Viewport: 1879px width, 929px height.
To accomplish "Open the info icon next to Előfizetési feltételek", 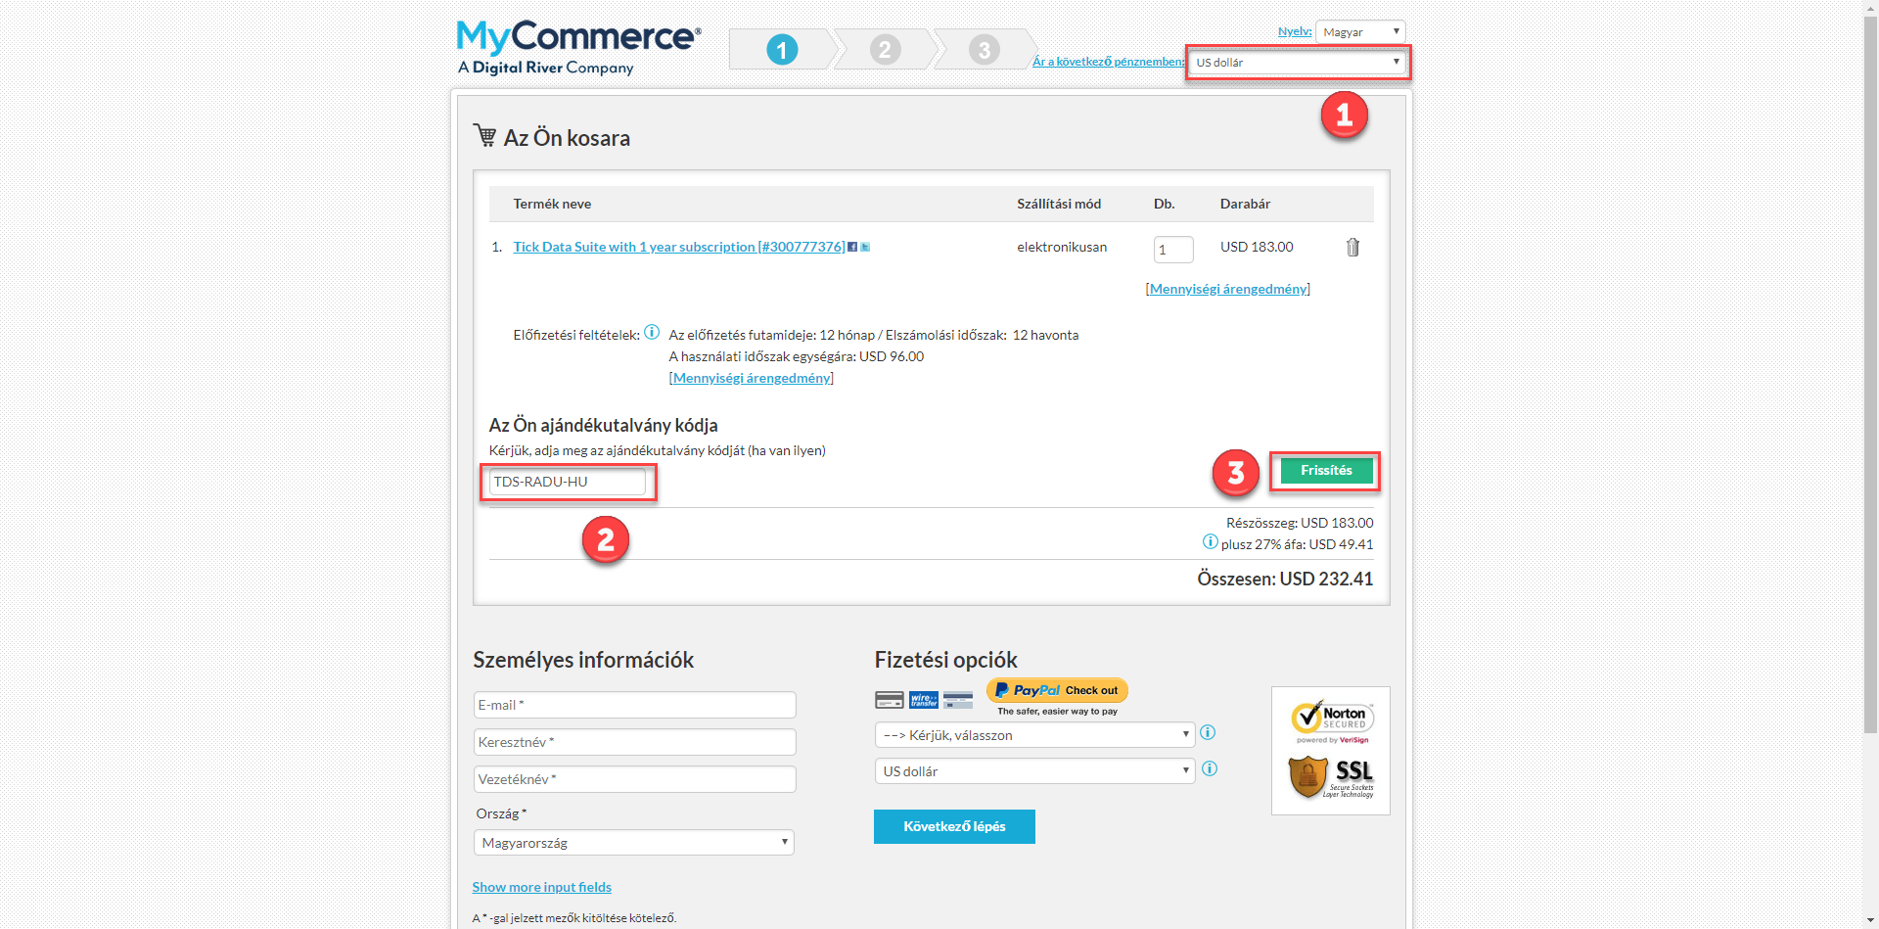I will click(652, 332).
